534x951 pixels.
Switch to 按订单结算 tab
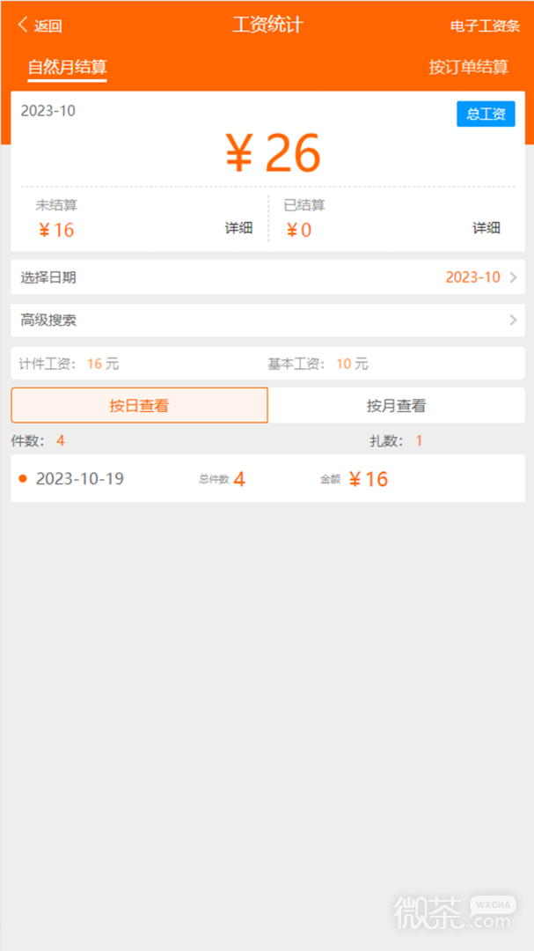(x=469, y=67)
